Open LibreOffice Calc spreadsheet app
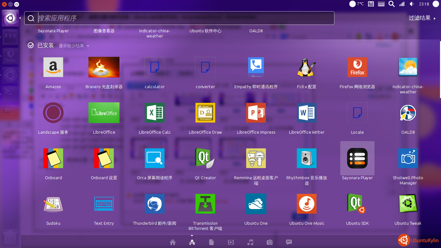The height and width of the screenshot is (248, 441). coord(155,113)
